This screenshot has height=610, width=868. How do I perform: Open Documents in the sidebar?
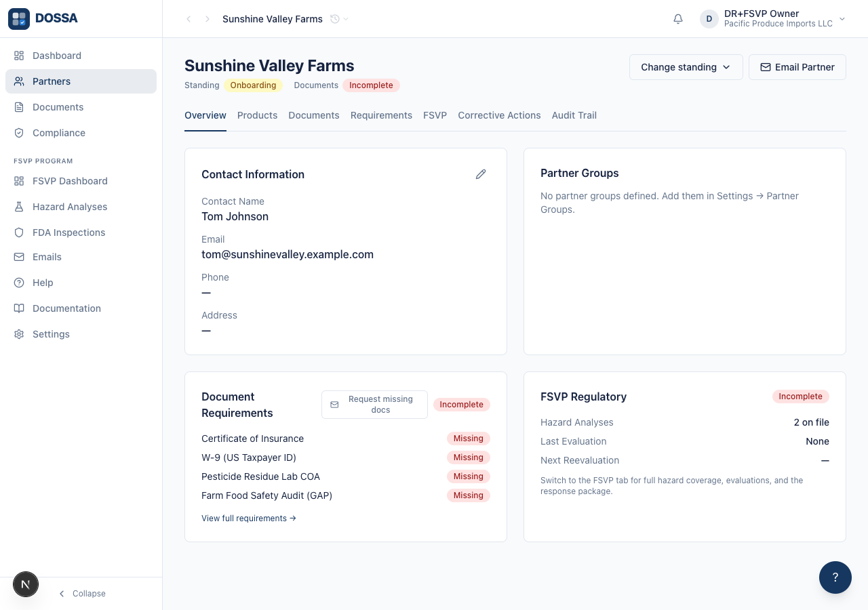point(81,107)
